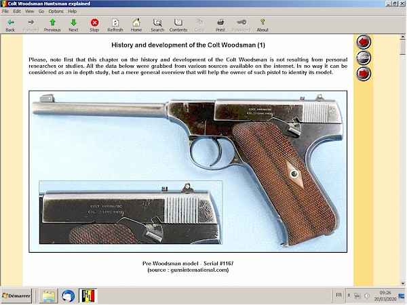Open the Options menu
The height and width of the screenshot is (305, 407).
coord(56,11)
